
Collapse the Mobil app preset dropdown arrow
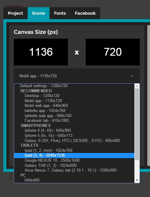(132, 76)
